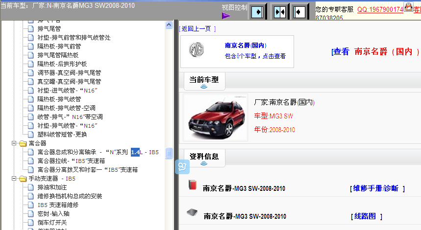The width and height of the screenshot is (421, 230).
Task: Click the 返回上一页 link
Action: [198, 29]
